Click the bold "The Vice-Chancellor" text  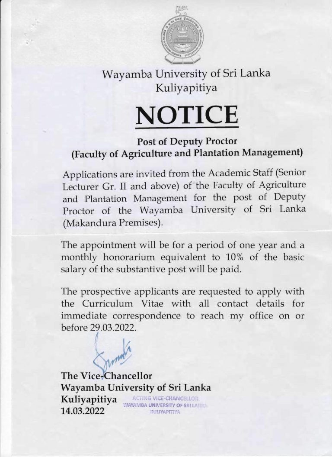click(107, 375)
